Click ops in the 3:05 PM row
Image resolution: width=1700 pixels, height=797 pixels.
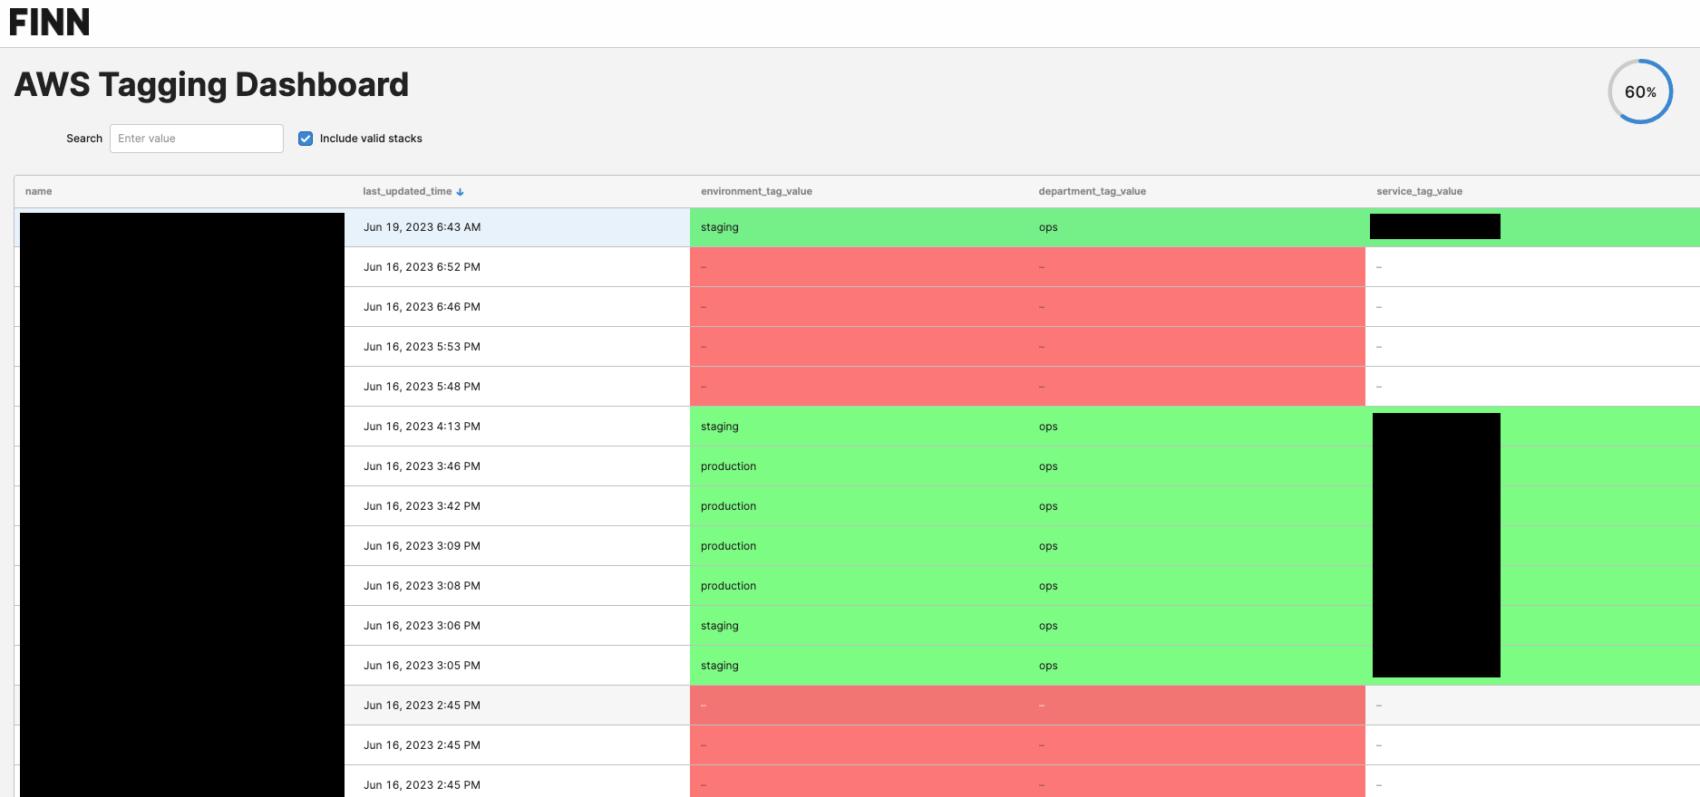[x=1048, y=666]
